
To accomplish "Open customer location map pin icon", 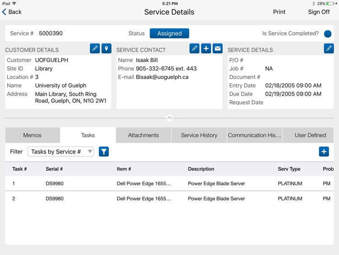I will [106, 48].
